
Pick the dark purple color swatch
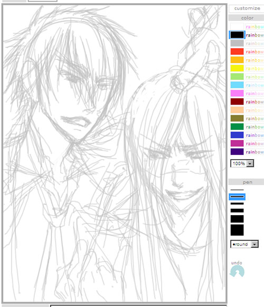[x=237, y=152]
